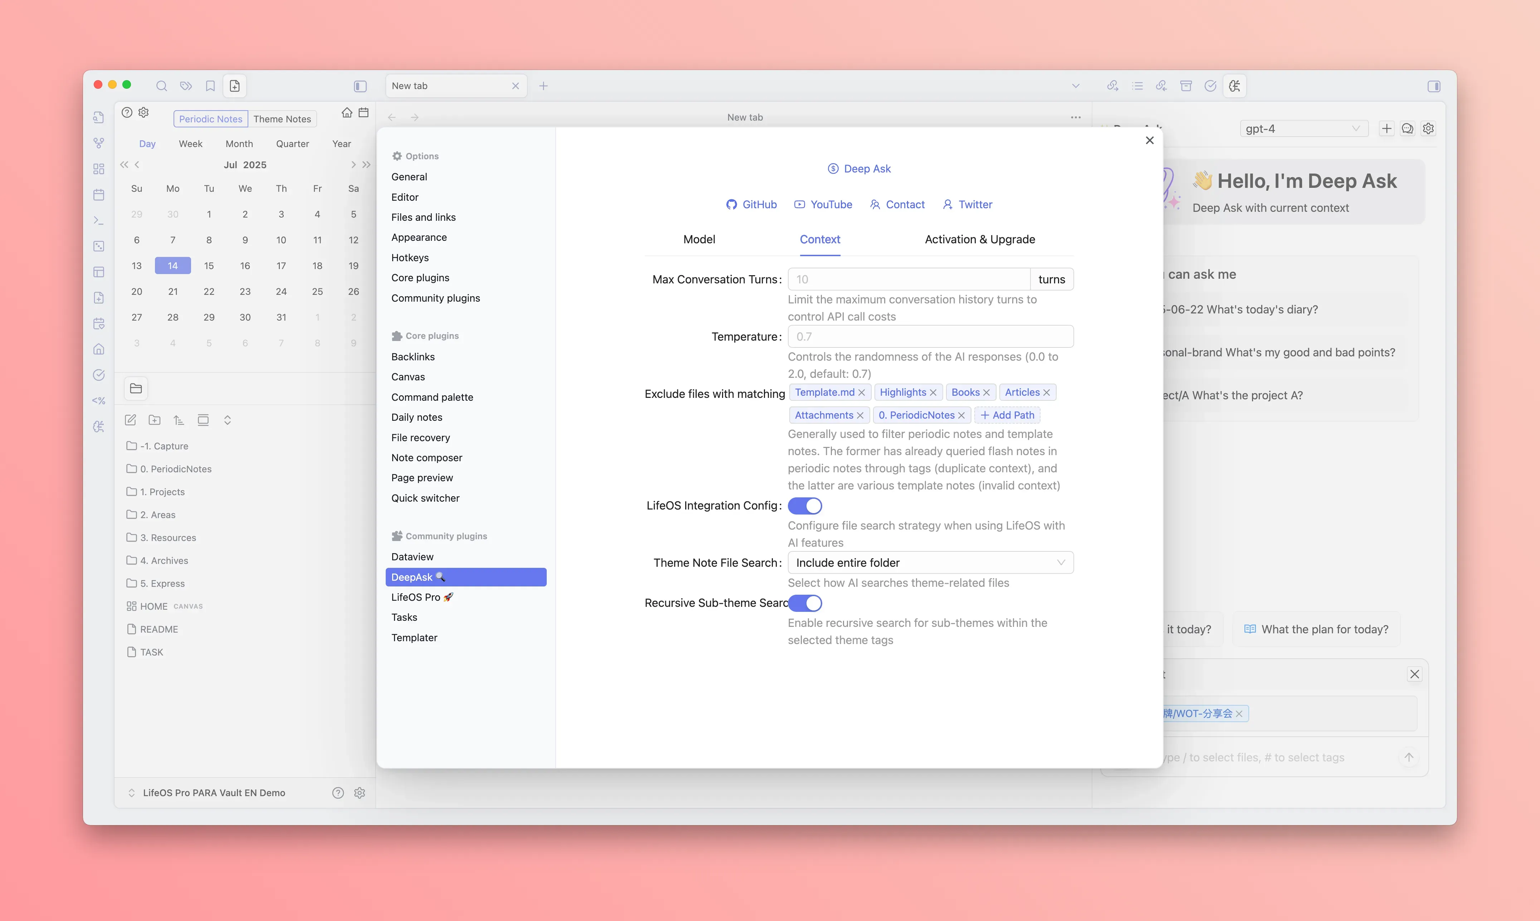Click the home icon in periodic notes panel
This screenshot has height=921, width=1540.
[347, 112]
